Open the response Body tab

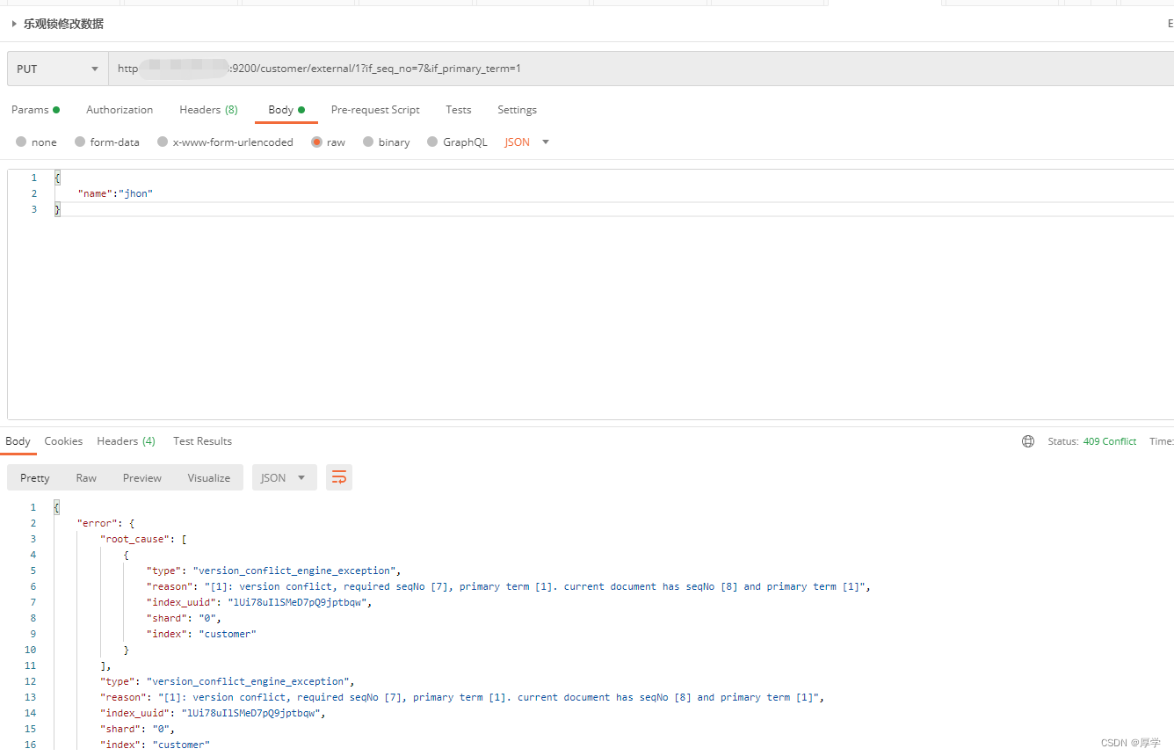pos(18,441)
